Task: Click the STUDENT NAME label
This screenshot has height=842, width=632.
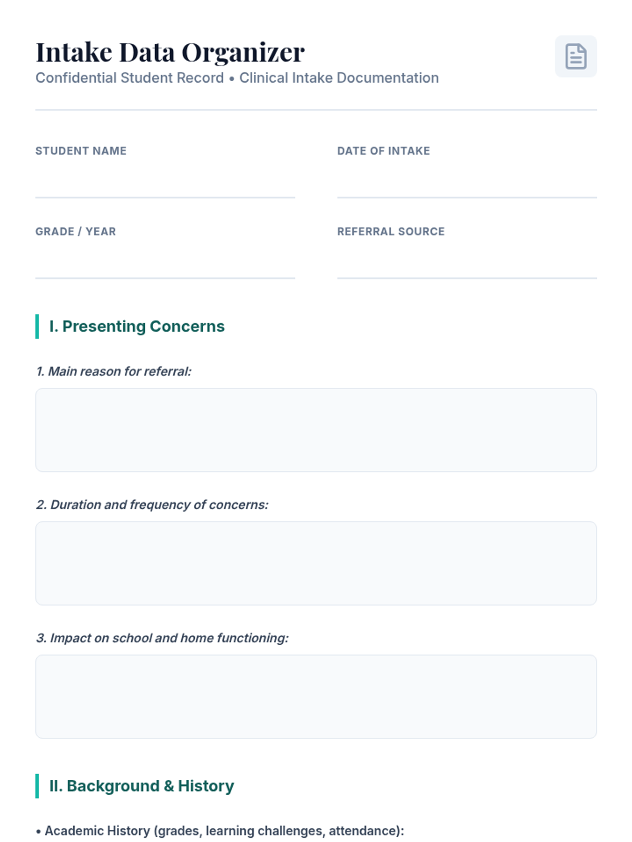Action: [81, 151]
